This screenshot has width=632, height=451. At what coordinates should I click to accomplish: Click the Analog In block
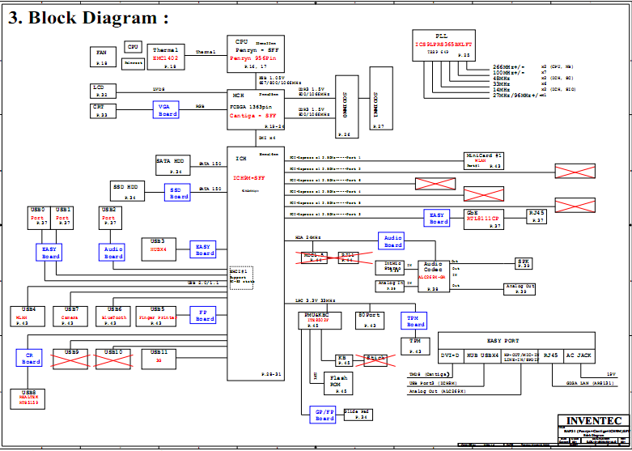coord(390,287)
